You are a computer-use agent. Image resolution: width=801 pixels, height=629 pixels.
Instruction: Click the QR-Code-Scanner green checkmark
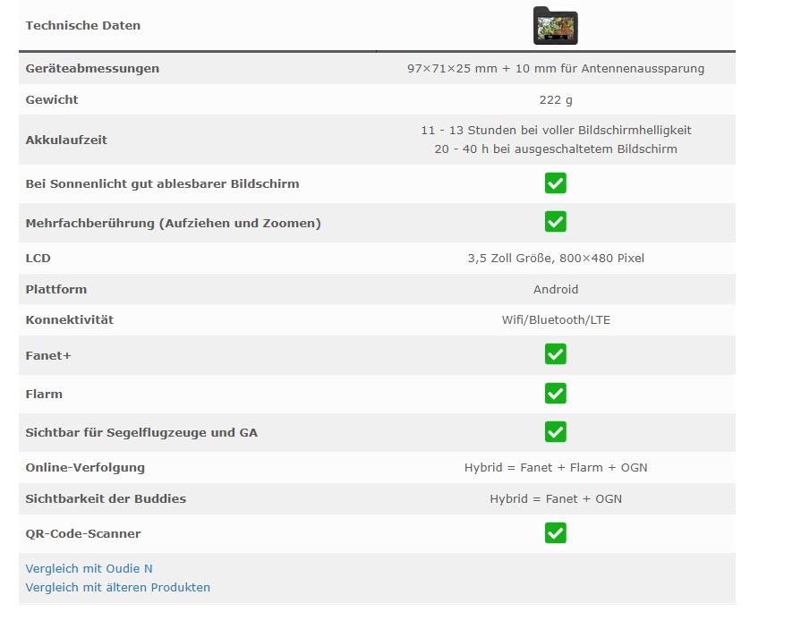point(555,533)
